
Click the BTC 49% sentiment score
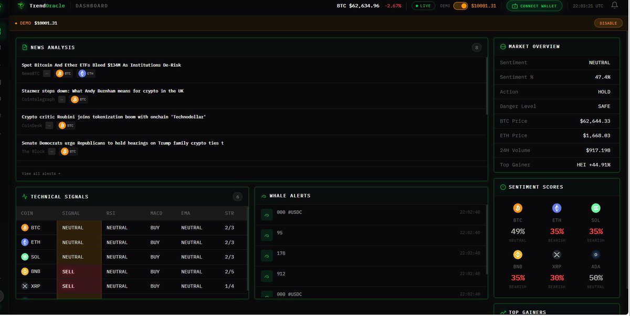tap(518, 231)
